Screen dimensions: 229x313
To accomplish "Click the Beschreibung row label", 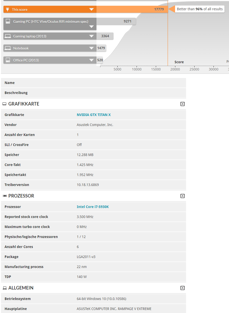I will click(x=16, y=93).
